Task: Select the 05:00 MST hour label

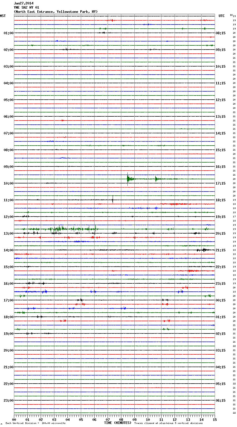Action: (9, 100)
